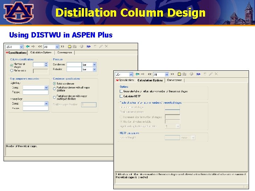Click the yellow note icon in the Calculation Options window

tap(179, 74)
